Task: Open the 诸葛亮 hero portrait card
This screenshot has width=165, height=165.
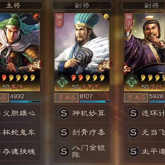Action: pos(82,52)
